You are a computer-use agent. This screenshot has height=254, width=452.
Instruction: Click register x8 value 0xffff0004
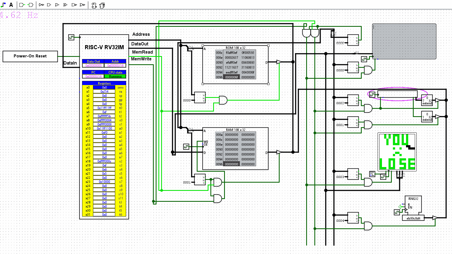[x=104, y=120]
